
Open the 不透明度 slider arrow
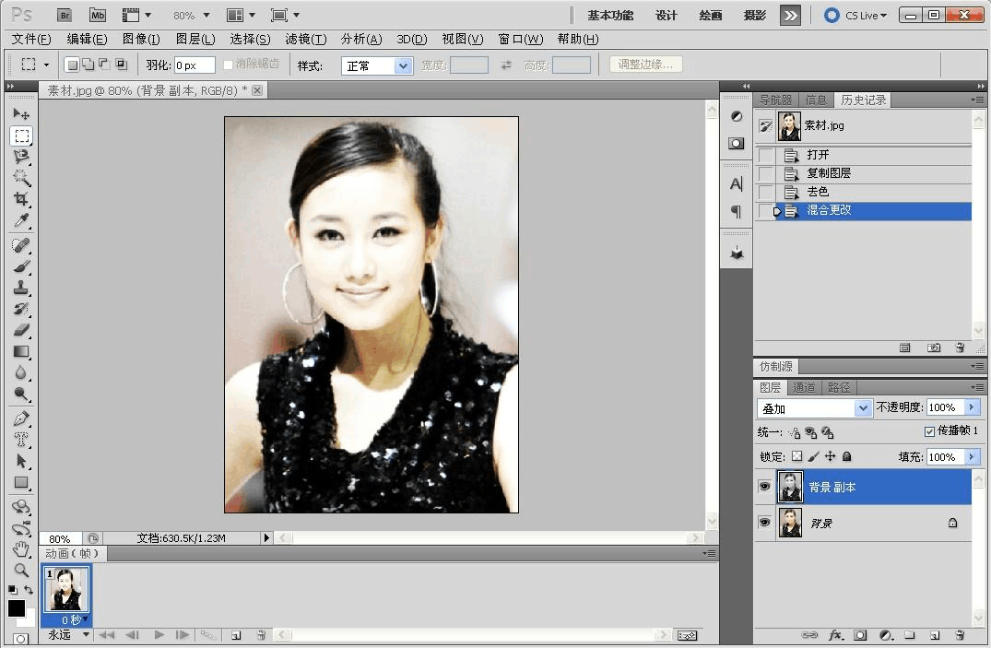(x=972, y=407)
